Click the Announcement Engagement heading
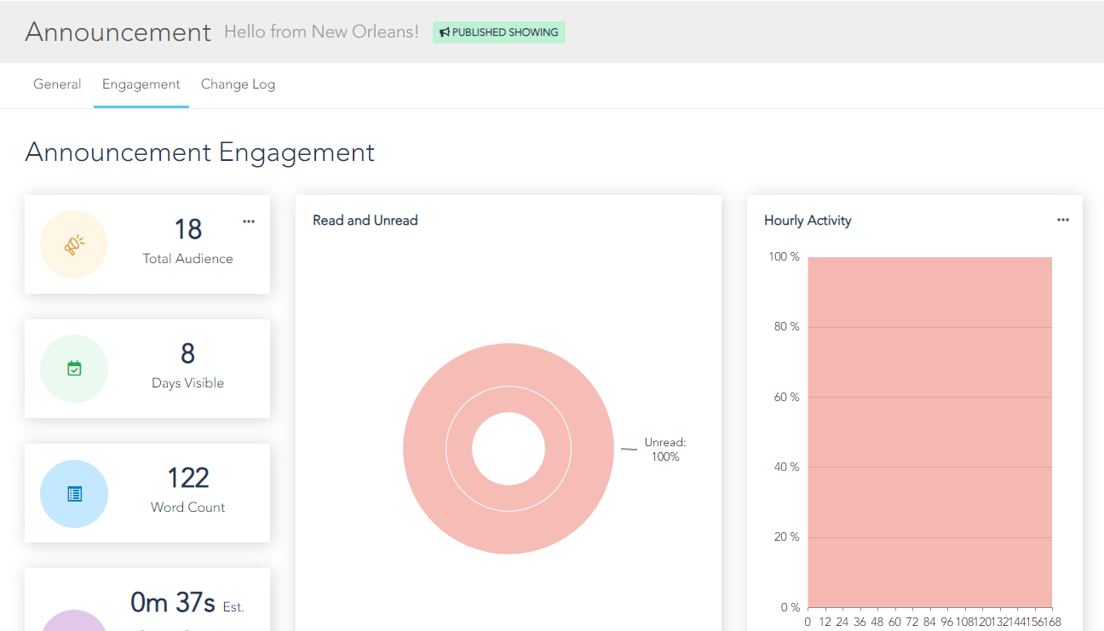This screenshot has width=1104, height=631. [200, 152]
